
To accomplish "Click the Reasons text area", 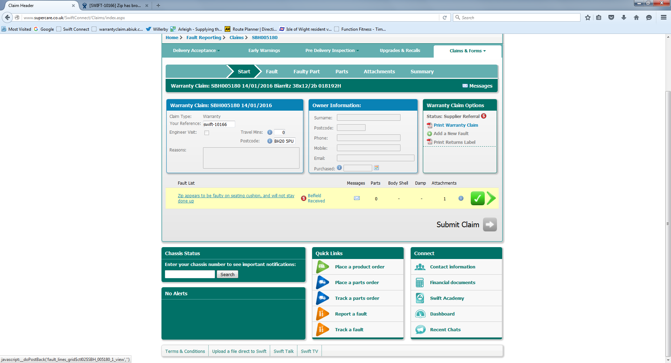I will point(251,158).
